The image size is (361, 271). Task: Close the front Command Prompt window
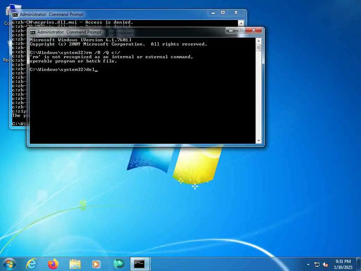[253, 30]
